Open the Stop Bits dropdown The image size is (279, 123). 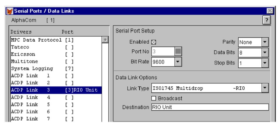pos(265,63)
